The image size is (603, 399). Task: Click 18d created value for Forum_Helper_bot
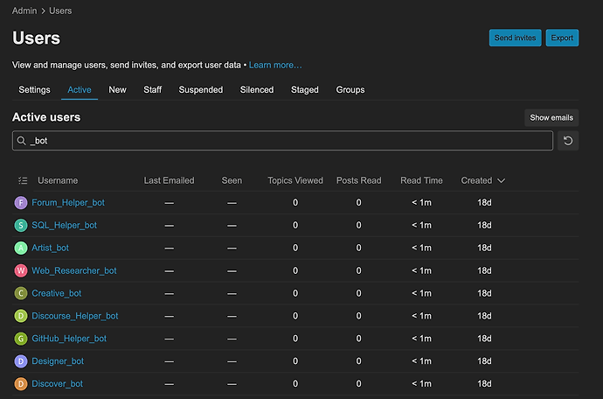[484, 203]
